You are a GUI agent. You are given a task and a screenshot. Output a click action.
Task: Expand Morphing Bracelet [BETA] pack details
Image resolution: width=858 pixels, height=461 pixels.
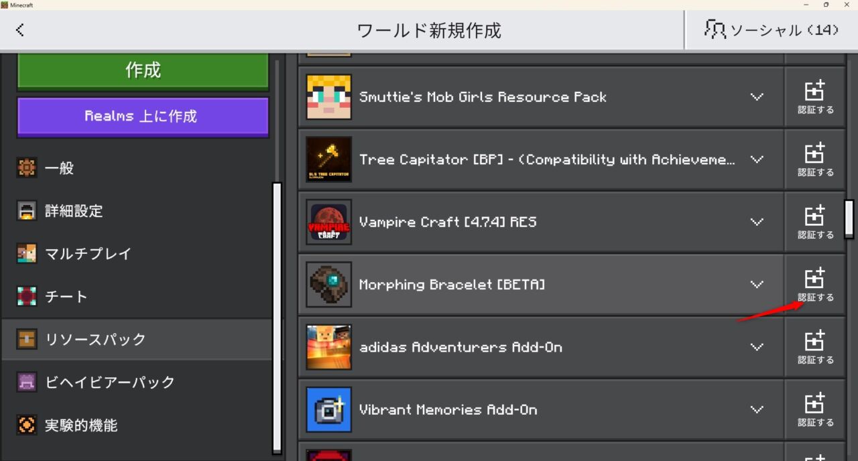tap(757, 285)
